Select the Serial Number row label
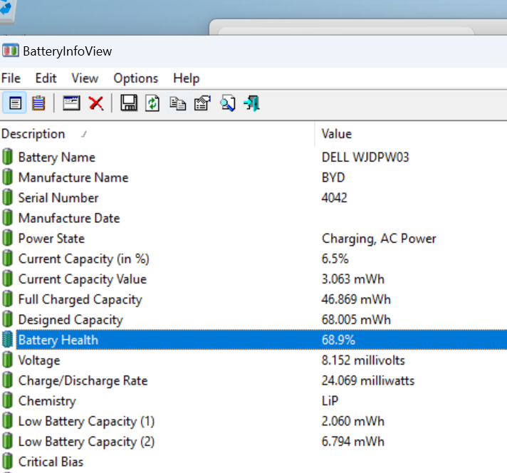The image size is (507, 473). (58, 197)
